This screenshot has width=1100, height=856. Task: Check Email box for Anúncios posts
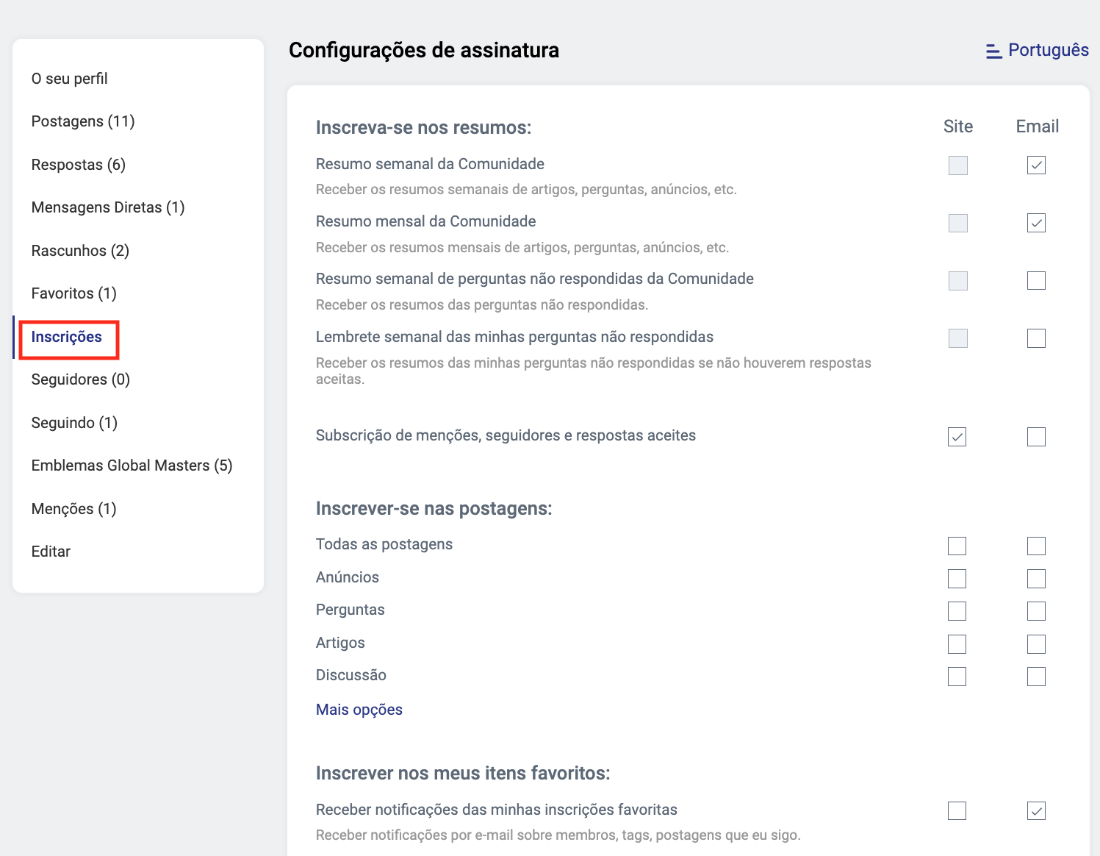[x=1036, y=579]
